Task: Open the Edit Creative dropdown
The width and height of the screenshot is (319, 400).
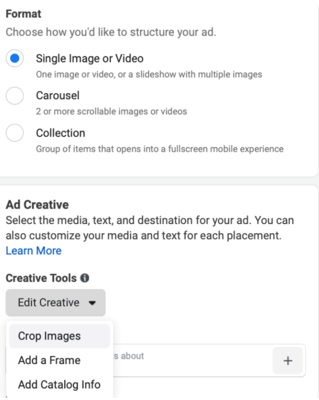Action: pyautogui.click(x=56, y=303)
